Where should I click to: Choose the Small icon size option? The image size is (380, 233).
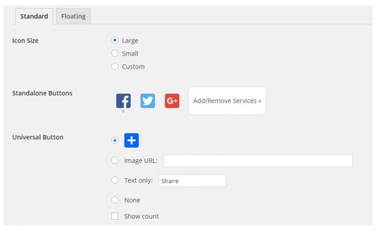coord(115,53)
